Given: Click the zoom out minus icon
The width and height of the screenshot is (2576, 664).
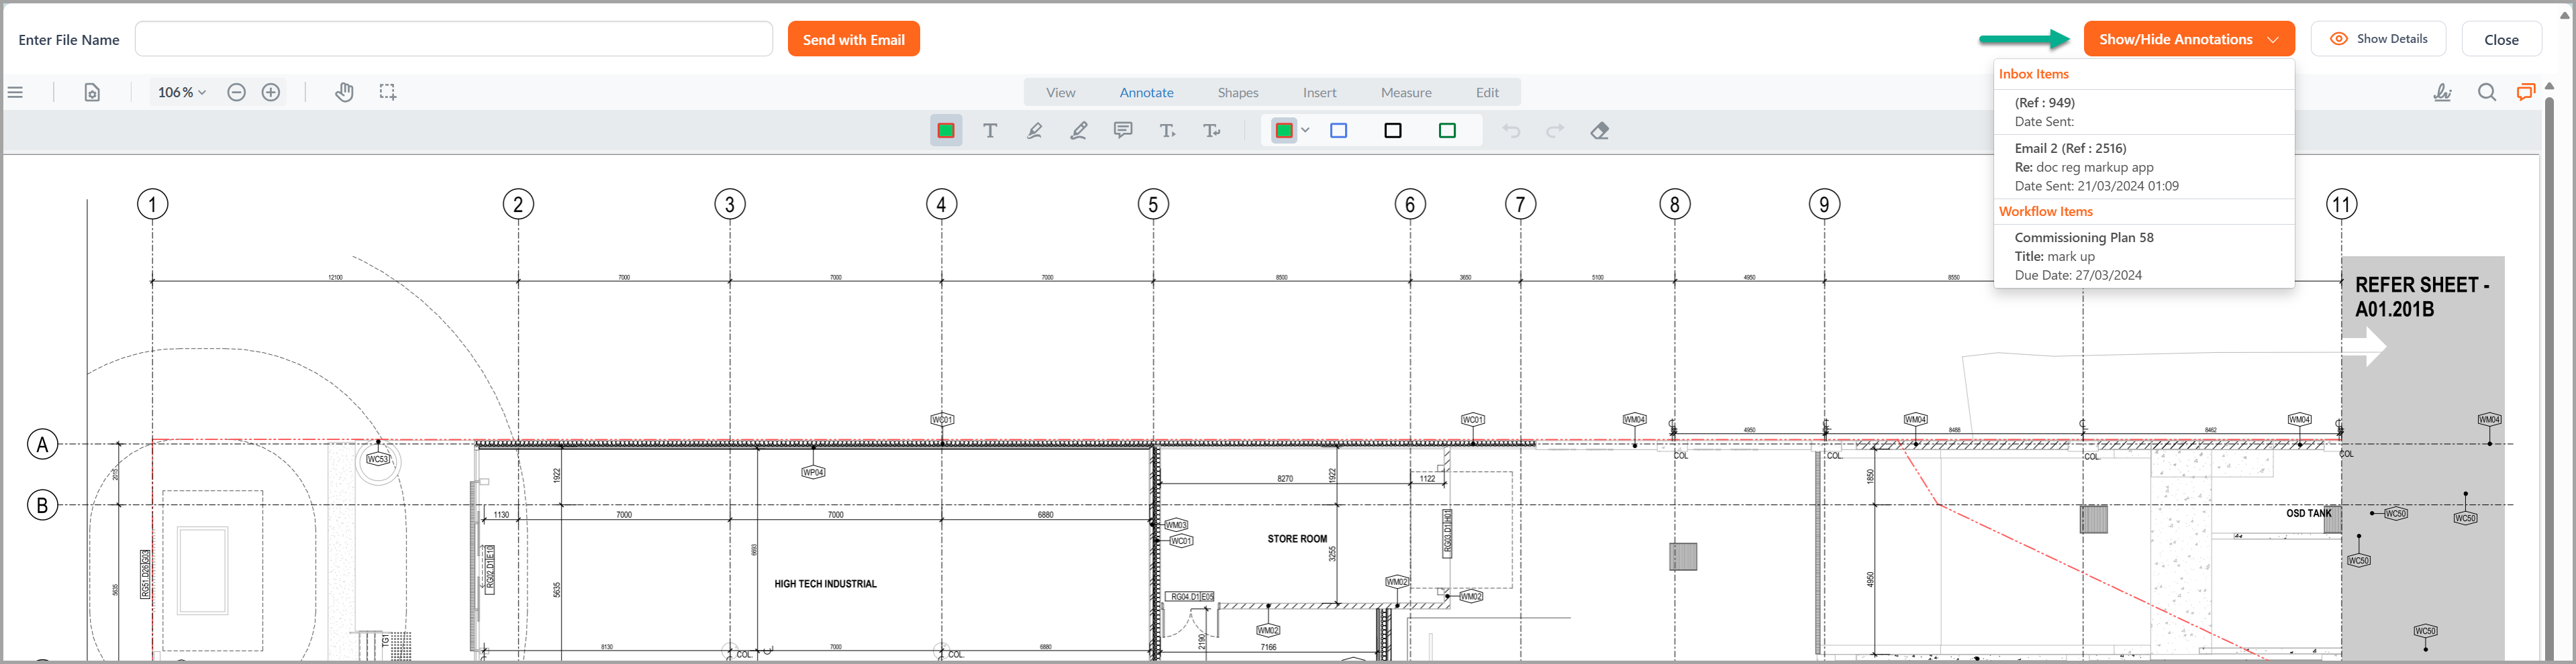Looking at the screenshot, I should click(x=236, y=92).
